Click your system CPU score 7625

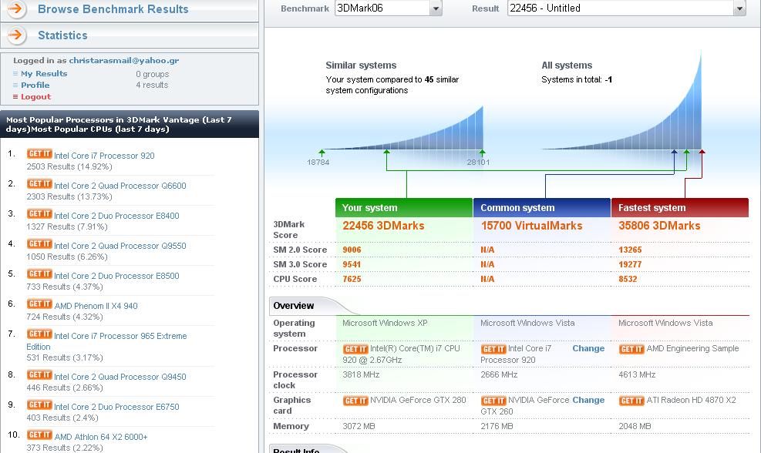click(x=352, y=279)
